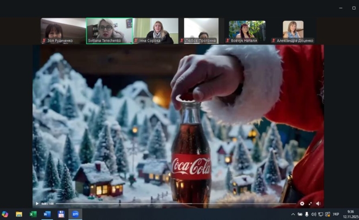The image size is (359, 220).
Task: Open Copilot from the taskbar
Action: click(5, 214)
